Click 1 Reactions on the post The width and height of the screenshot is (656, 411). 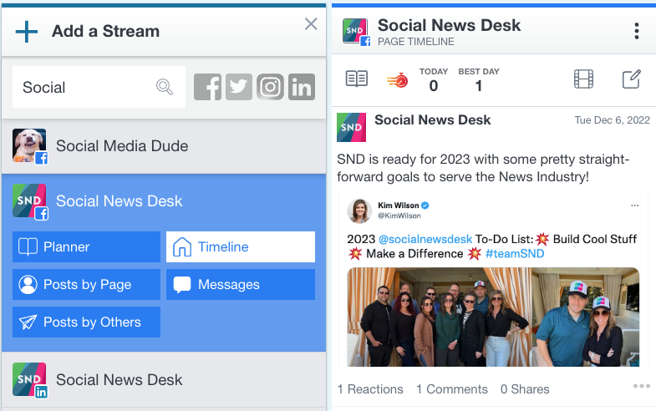370,389
